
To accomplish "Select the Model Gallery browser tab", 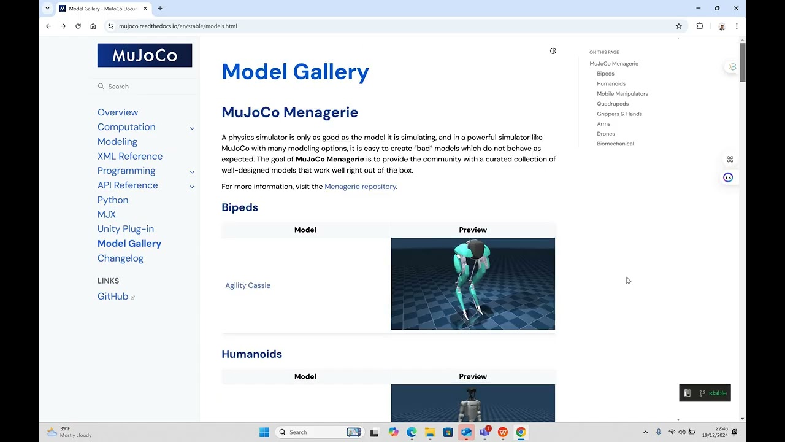I will (x=103, y=9).
